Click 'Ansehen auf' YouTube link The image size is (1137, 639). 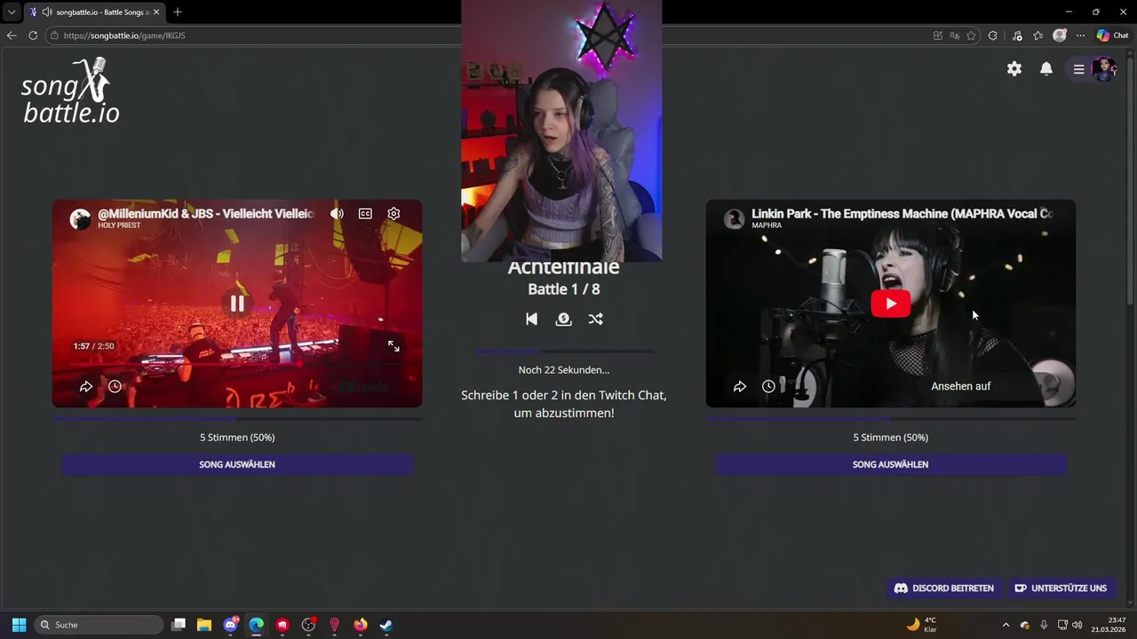pyautogui.click(x=961, y=386)
